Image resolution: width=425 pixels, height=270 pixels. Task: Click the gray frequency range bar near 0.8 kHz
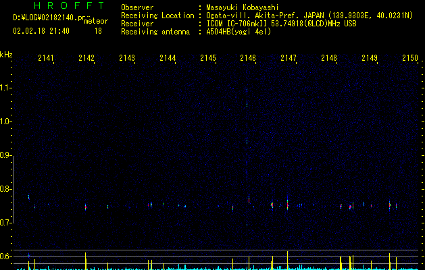coord(13,190)
